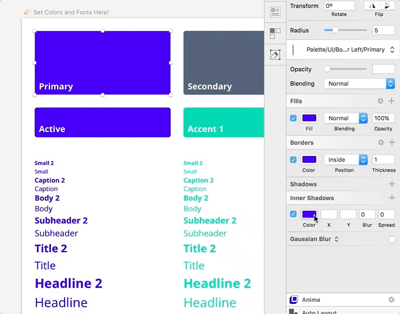Select the purple Body 2 text
400x314 pixels.
point(47,198)
